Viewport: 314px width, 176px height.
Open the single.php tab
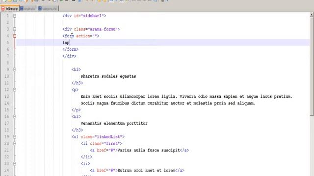click(28, 9)
